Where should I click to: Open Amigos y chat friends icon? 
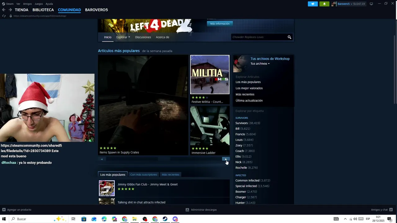391,210
